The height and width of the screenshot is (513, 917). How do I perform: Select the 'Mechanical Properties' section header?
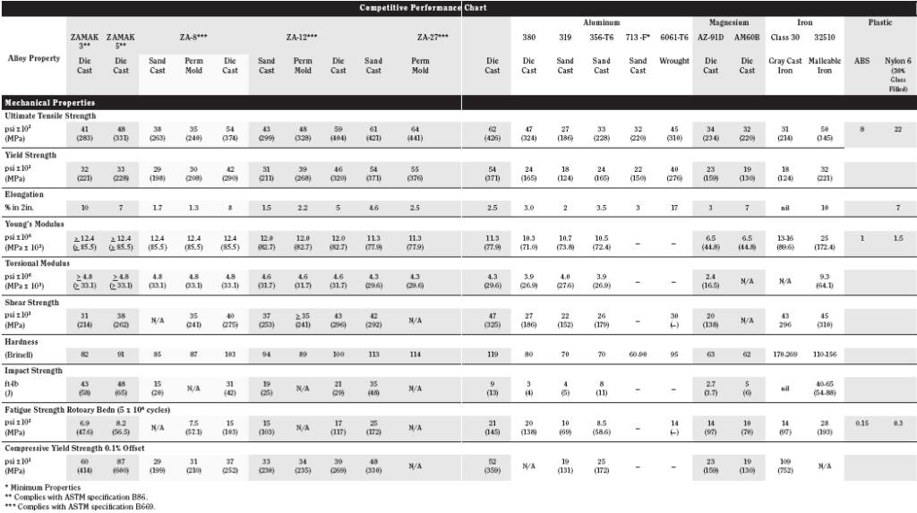coord(50,103)
